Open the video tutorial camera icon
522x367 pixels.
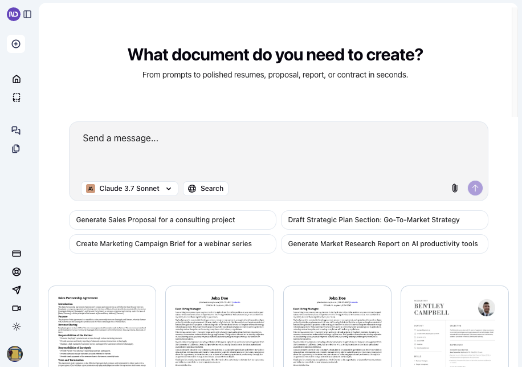coord(16,308)
